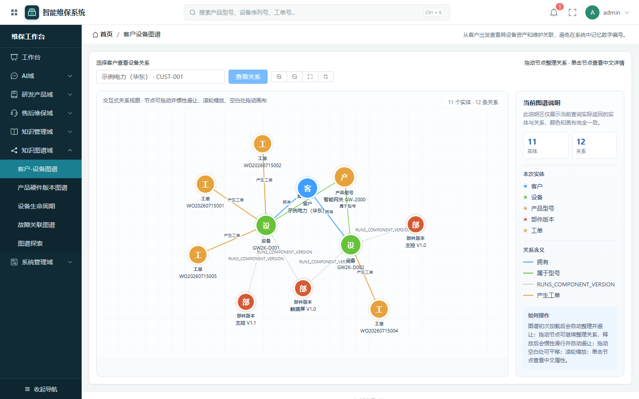This screenshot has width=639, height=399.
Task: Click the 产品型号 legend entry
Action: click(539, 208)
